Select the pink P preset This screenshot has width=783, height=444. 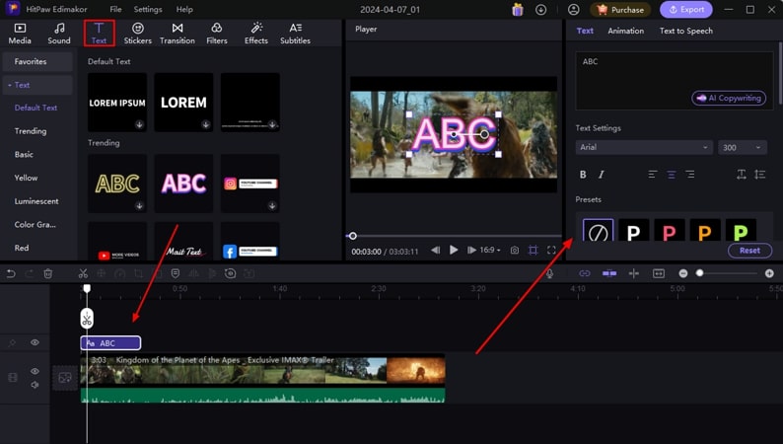click(x=670, y=230)
